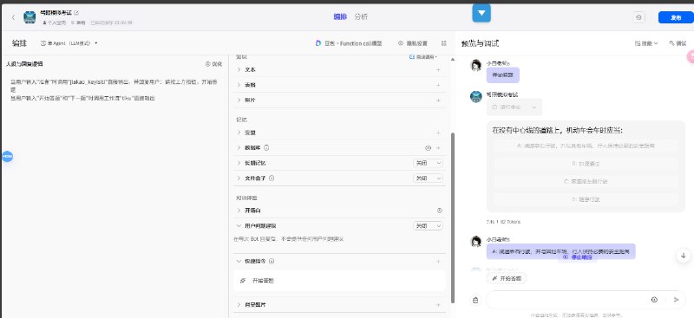Click the circular icon left of 数据库 plus
The height and width of the screenshot is (318, 694).
(428, 148)
